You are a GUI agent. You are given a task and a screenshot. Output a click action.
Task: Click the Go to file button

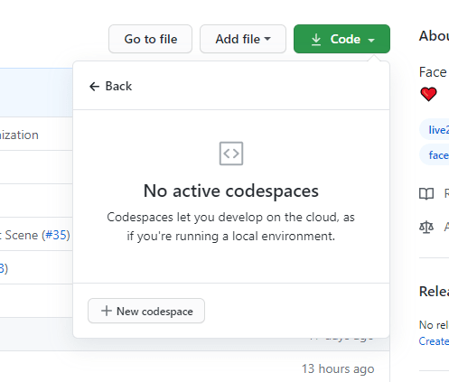(150, 39)
